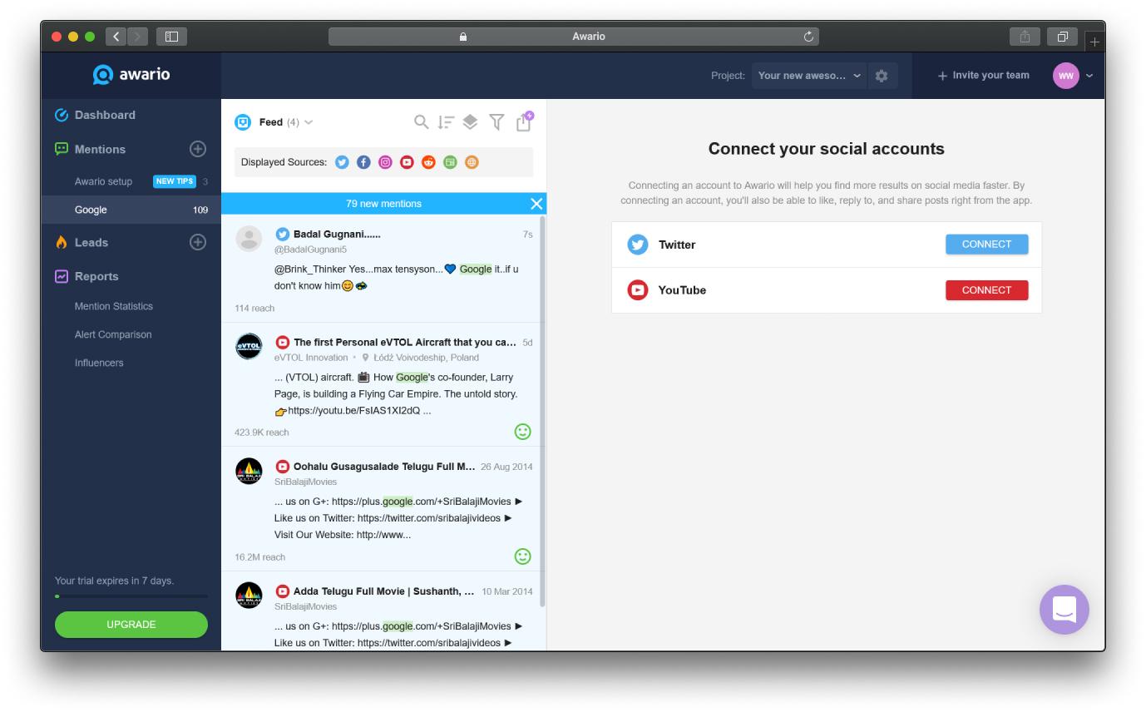The width and height of the screenshot is (1146, 712).
Task: Click the eVTOL Innovation channel avatar
Action: click(x=249, y=346)
